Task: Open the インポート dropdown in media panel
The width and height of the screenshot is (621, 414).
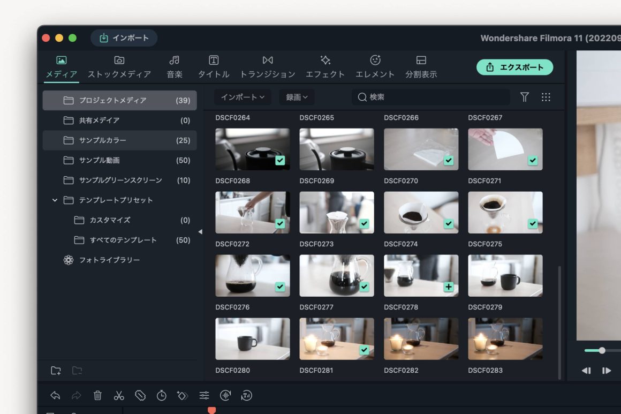Action: pyautogui.click(x=243, y=97)
